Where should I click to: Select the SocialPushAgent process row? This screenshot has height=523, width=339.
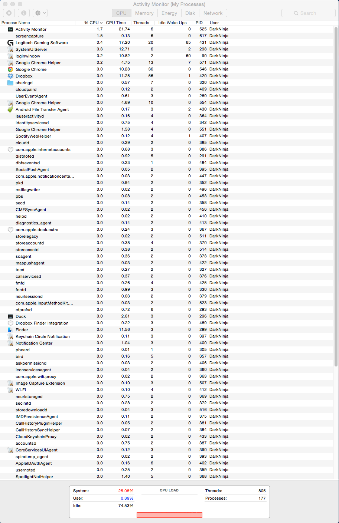(x=167, y=170)
